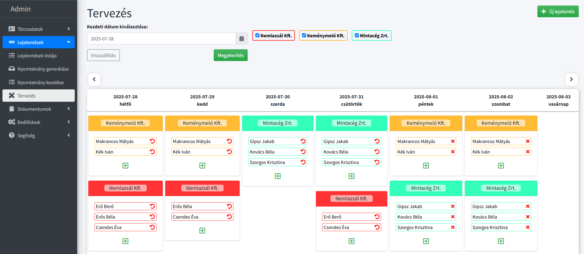Uncheck the Nemlazsál Kft. filter checkbox

tap(257, 35)
